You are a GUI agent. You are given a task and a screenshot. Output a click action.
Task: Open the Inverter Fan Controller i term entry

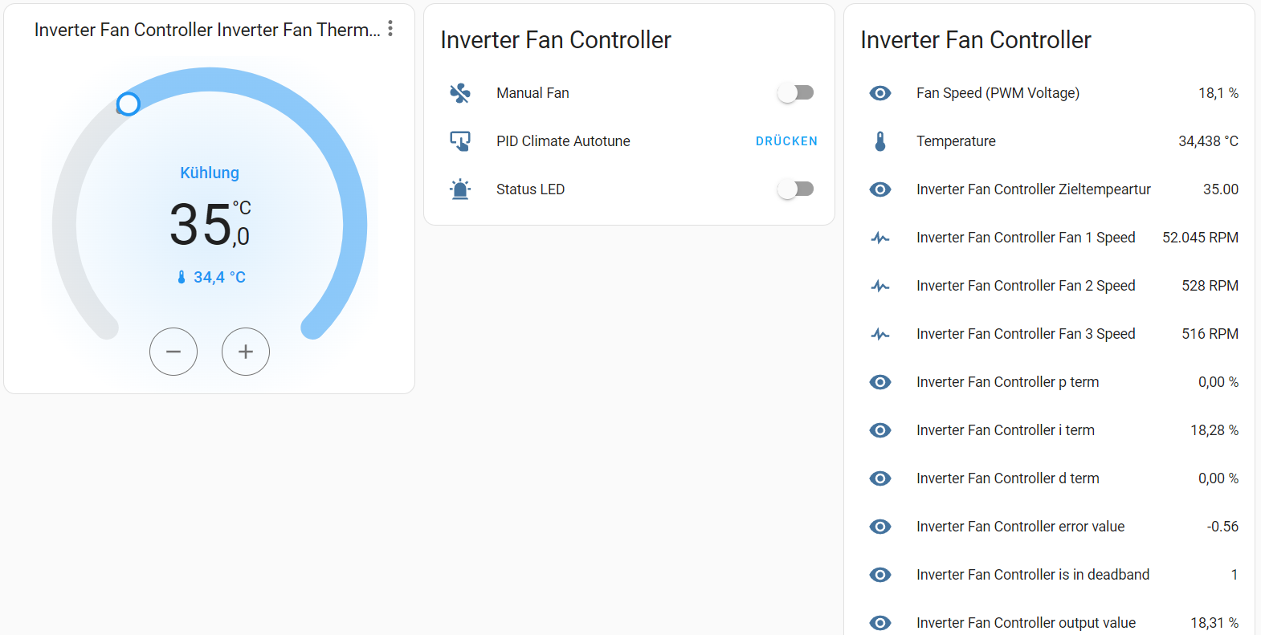[x=1005, y=430]
